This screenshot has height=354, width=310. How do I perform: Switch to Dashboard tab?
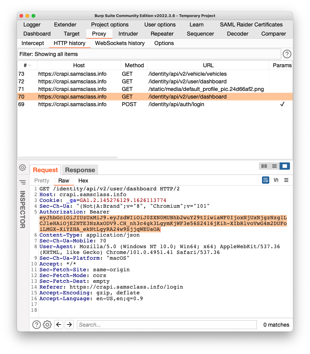[37, 34]
